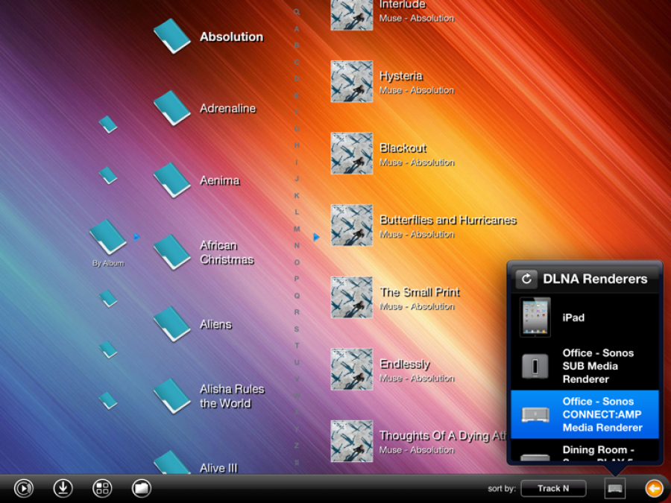Open the Absolution folder icon
The width and height of the screenshot is (671, 503).
172,36
